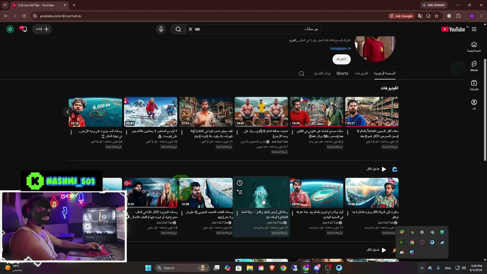The height and width of the screenshot is (274, 487).
Task: Open the channel's Instagram link
Action: click(x=341, y=49)
